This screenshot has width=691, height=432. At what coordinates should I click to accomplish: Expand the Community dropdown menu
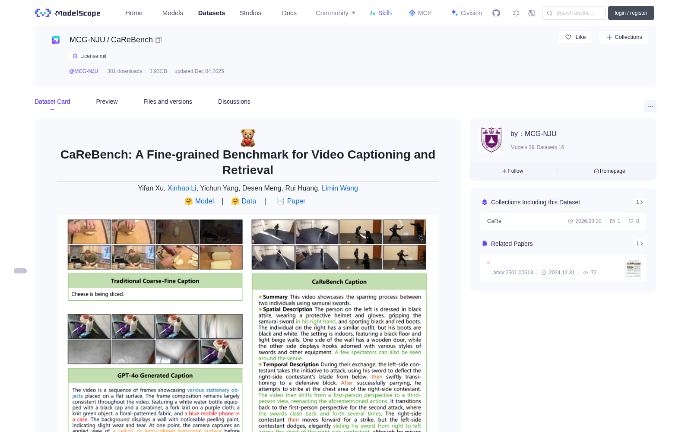coord(336,13)
